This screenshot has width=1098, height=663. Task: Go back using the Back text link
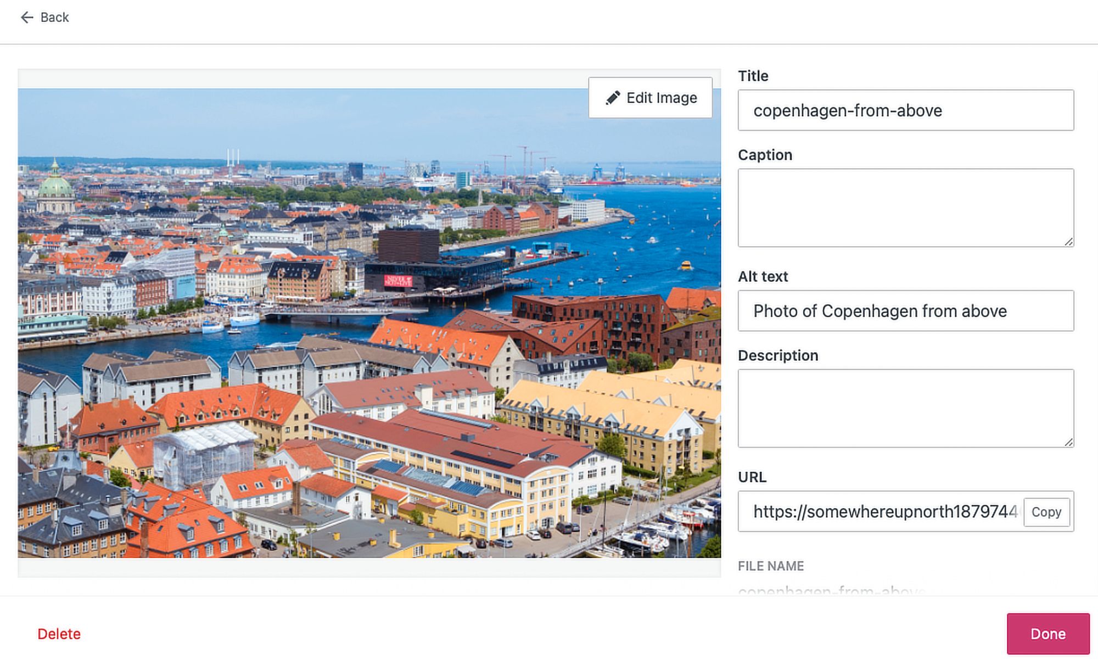(x=54, y=18)
